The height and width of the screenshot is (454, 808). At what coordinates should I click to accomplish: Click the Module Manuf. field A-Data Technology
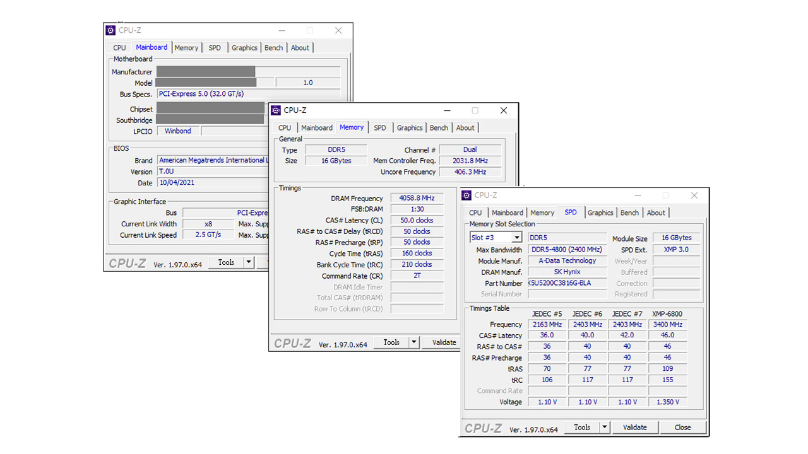(567, 260)
